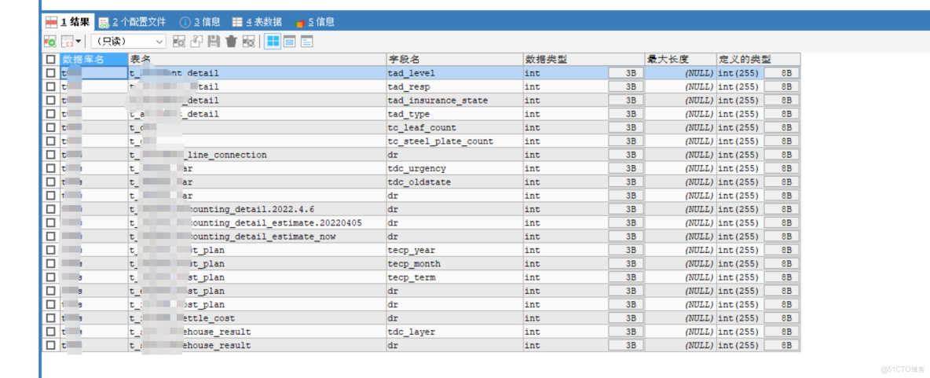Click 3B button in tad_type row

click(x=626, y=114)
